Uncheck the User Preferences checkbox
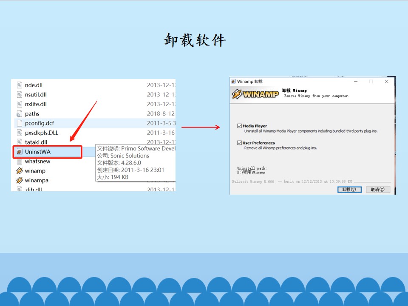This screenshot has width=408, height=306. pos(239,143)
